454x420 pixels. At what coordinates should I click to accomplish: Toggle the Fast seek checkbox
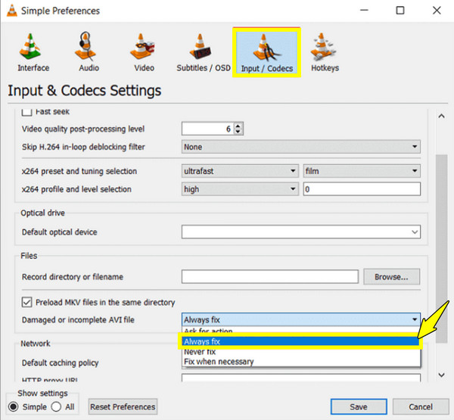tap(26, 112)
